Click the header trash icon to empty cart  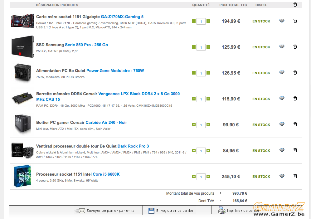click(x=295, y=5)
